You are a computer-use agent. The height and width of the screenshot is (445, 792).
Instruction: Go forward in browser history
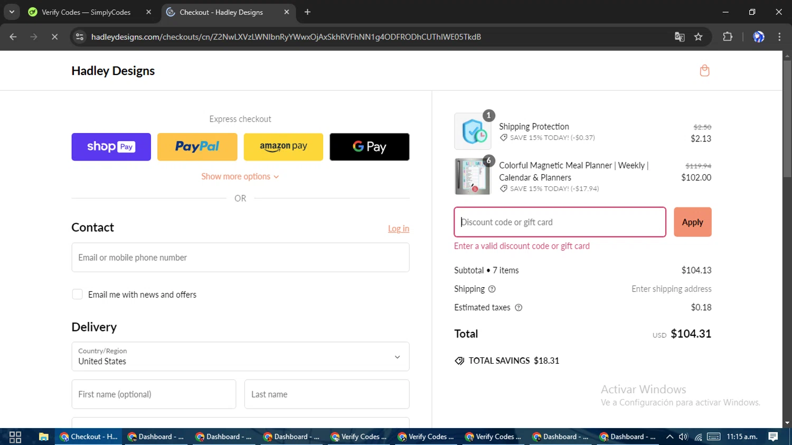click(34, 37)
